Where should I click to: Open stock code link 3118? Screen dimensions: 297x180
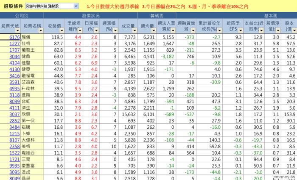tap(14, 95)
